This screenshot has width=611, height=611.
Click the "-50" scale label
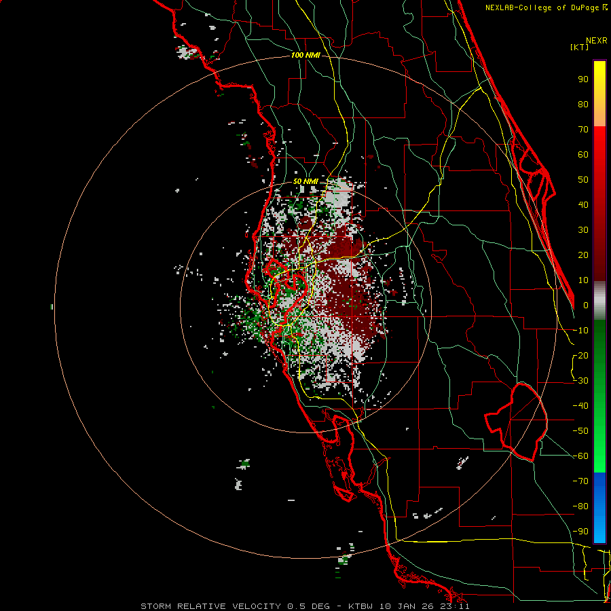click(580, 431)
